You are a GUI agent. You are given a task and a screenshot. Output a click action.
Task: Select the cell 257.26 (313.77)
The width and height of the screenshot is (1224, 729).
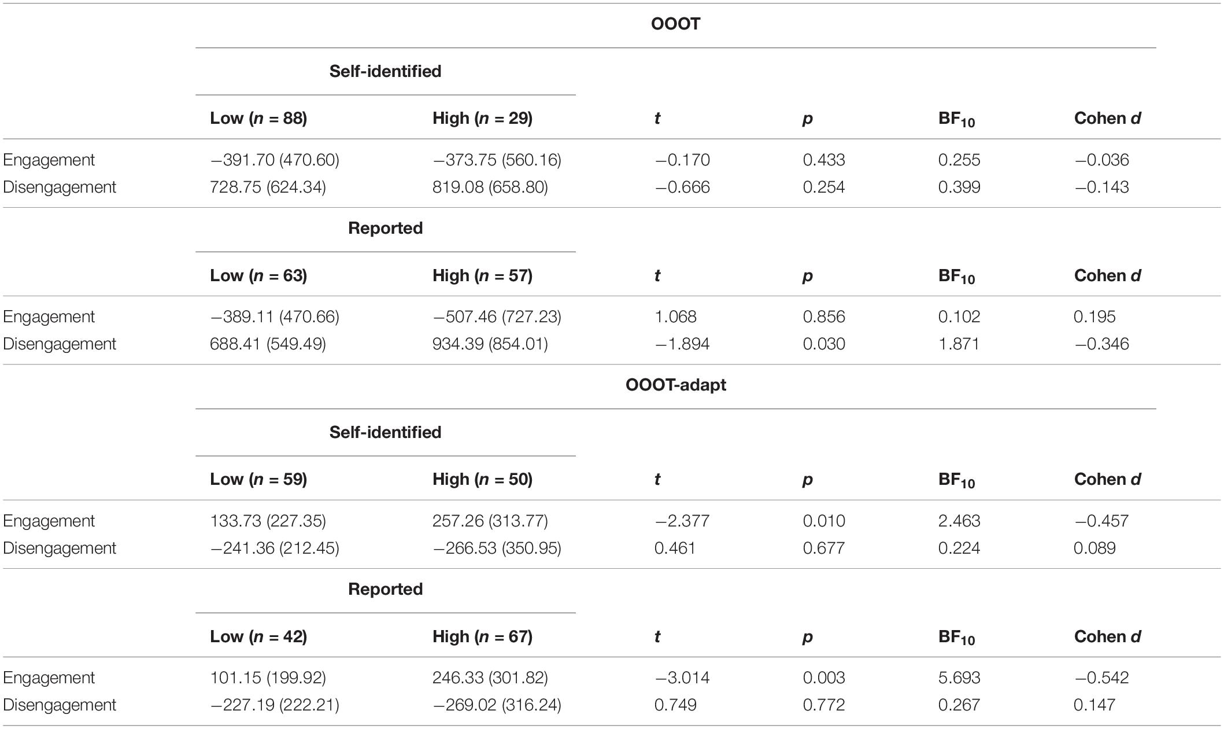point(490,521)
